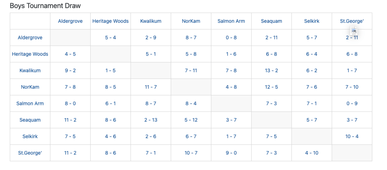Screen dimensions: 387x170
Task: Open the Aldergrove column header link
Action: pos(70,21)
